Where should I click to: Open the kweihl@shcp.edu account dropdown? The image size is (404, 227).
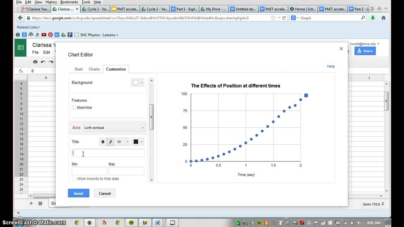click(x=365, y=44)
